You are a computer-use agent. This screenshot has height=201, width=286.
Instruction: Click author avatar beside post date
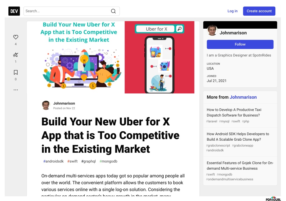pos(46,105)
